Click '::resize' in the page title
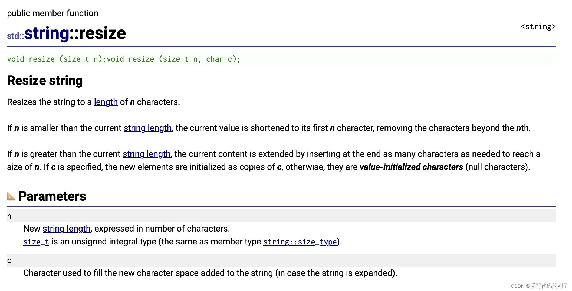This screenshot has height=291, width=572. click(98, 33)
